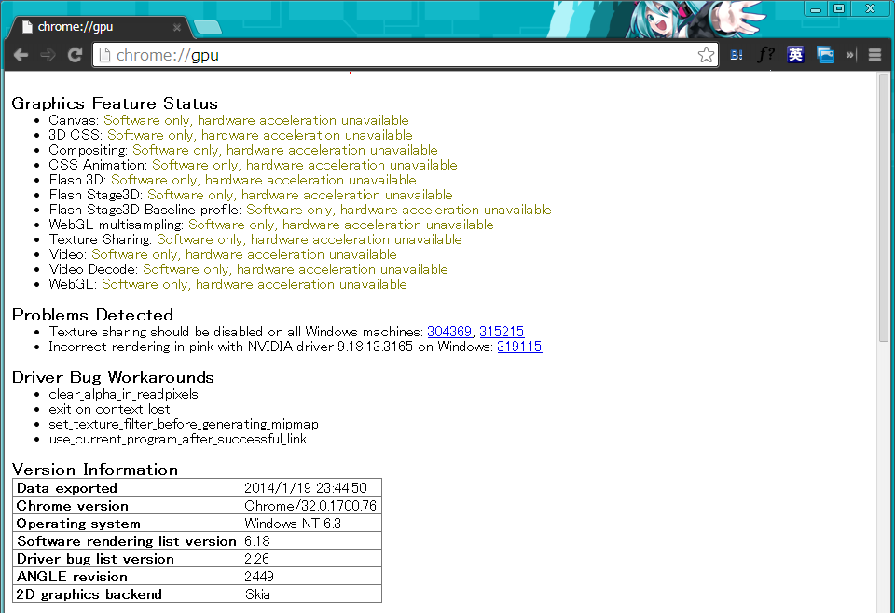Click the blue picture extension icon
895x613 pixels.
coord(825,55)
